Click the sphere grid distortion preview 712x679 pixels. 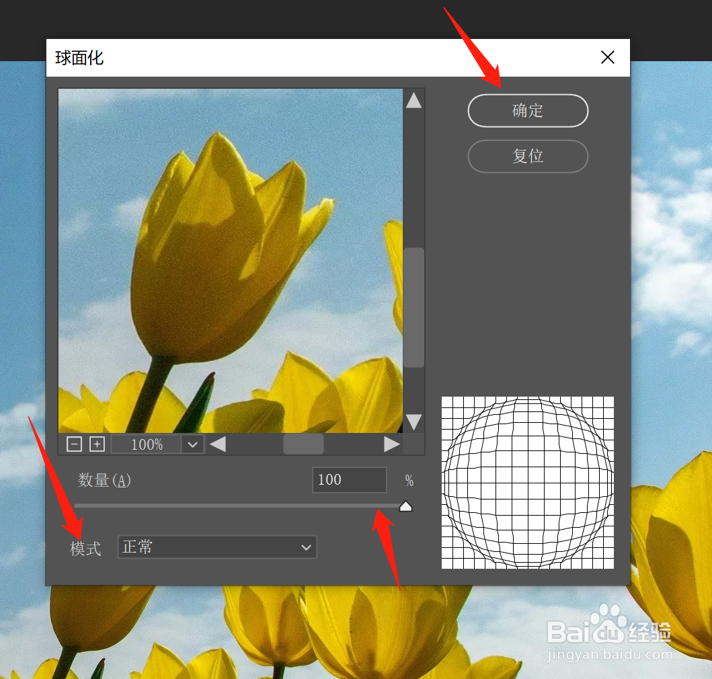pyautogui.click(x=528, y=482)
